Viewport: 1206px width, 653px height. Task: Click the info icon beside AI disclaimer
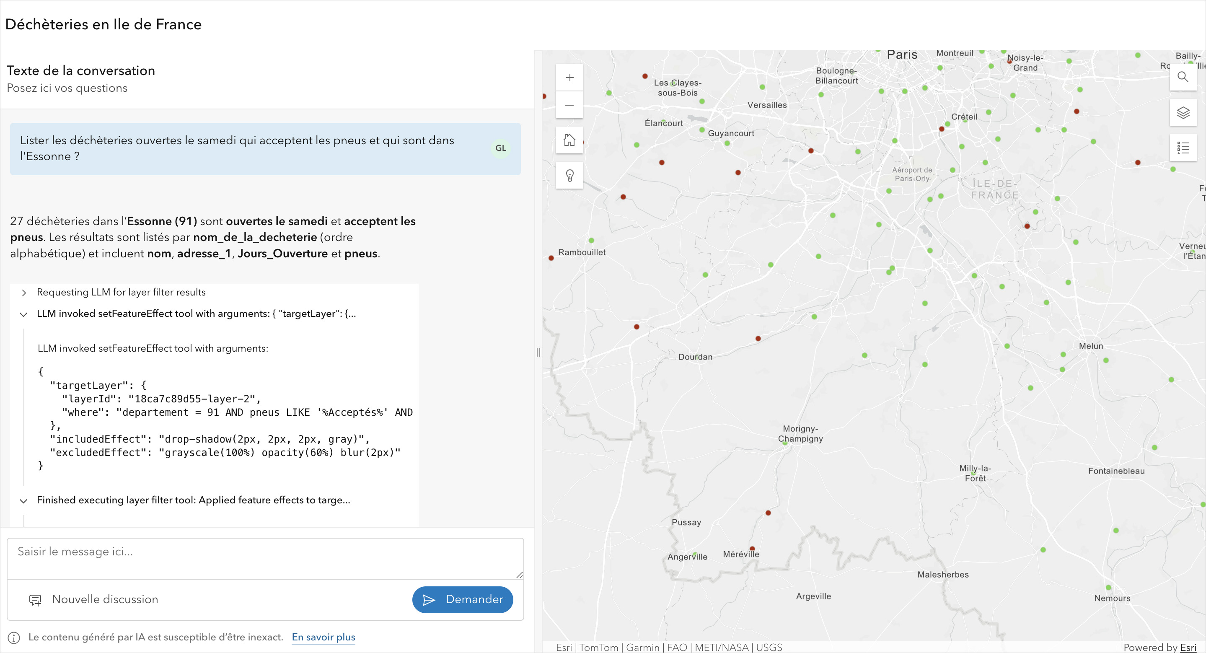pyautogui.click(x=14, y=637)
